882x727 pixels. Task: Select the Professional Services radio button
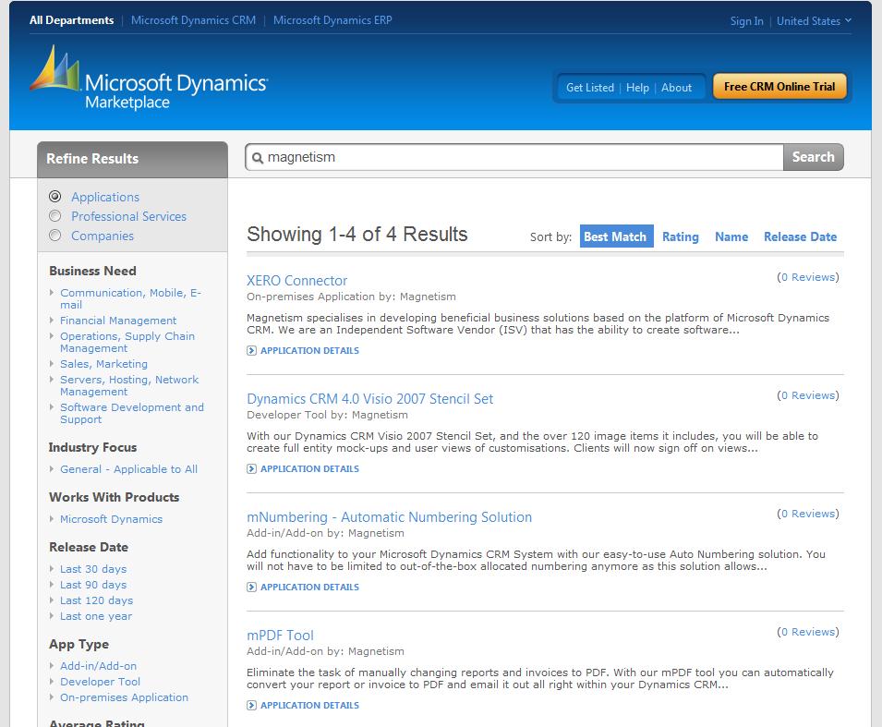point(55,216)
